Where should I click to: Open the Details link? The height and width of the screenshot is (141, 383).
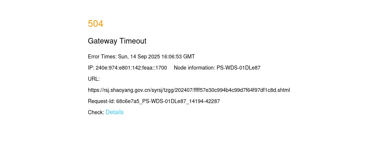[x=114, y=112]
